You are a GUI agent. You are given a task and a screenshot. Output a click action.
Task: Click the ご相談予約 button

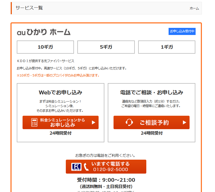point(152,122)
